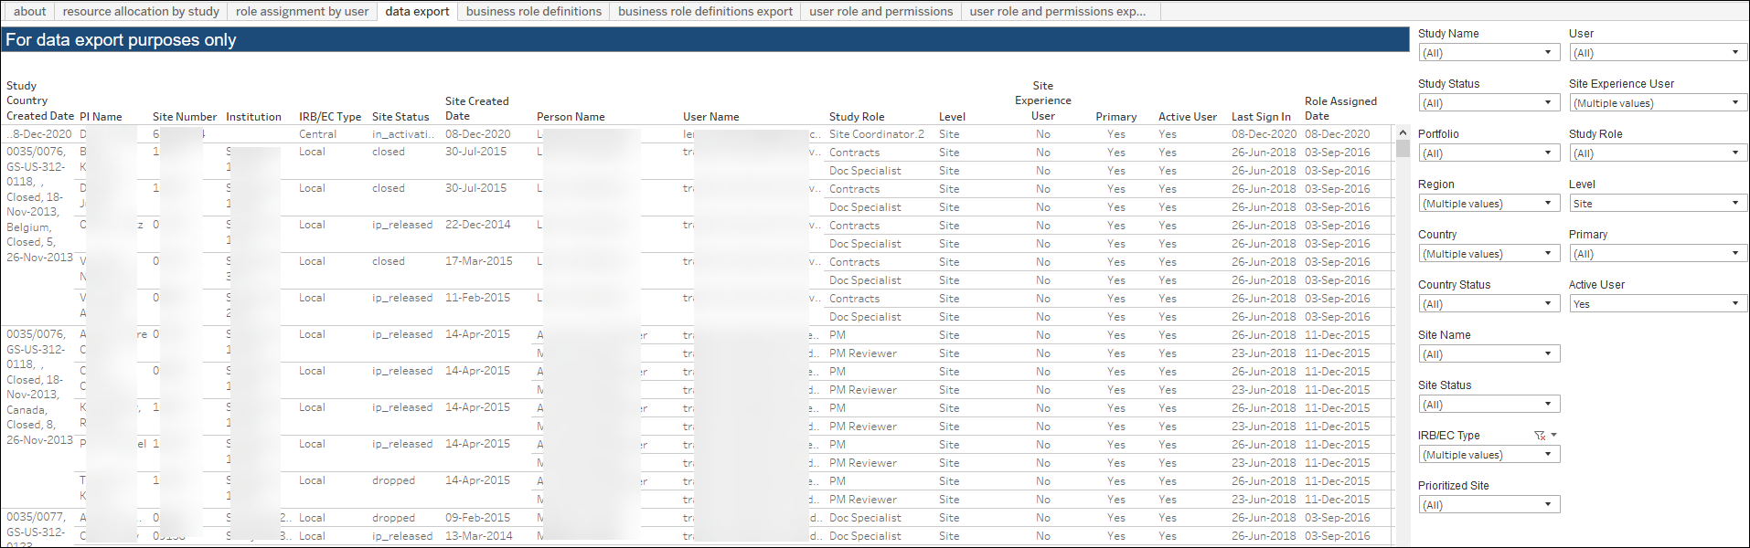Click the Active User column header

click(1188, 117)
